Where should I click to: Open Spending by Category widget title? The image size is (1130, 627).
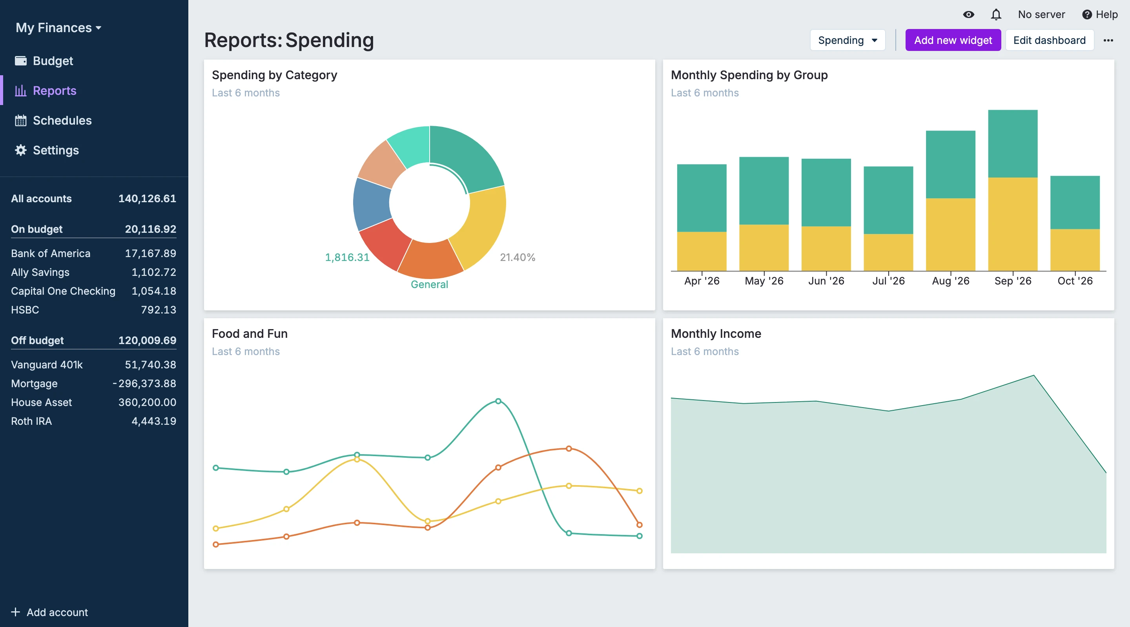[x=274, y=75]
